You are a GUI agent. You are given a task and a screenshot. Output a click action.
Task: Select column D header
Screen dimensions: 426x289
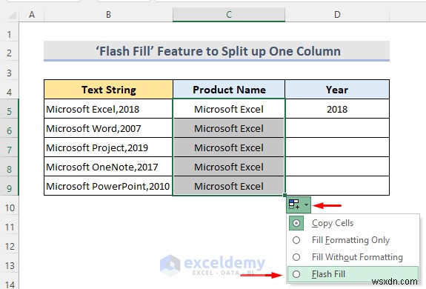click(337, 14)
